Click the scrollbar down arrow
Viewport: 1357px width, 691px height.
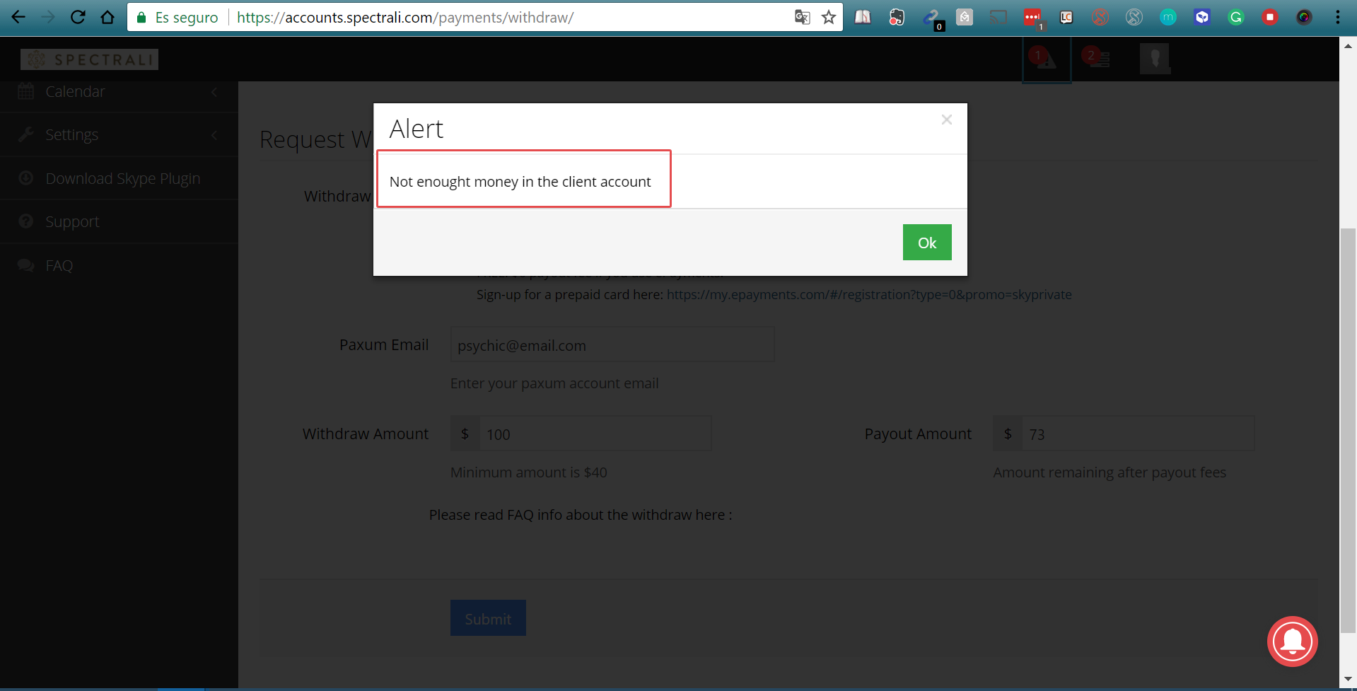tap(1348, 679)
